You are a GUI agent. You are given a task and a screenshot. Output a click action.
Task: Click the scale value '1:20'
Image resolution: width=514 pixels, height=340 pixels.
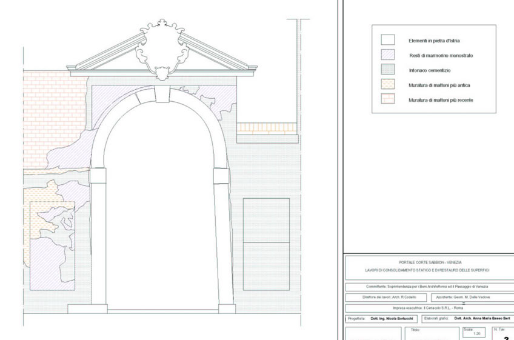(476, 333)
